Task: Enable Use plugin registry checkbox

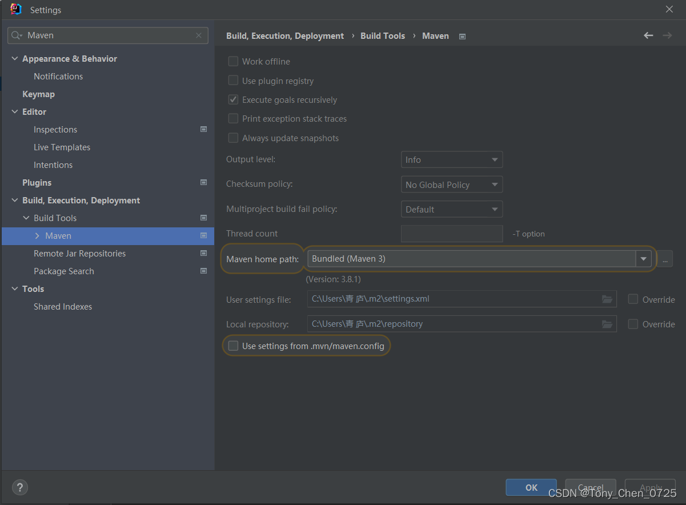Action: 233,81
